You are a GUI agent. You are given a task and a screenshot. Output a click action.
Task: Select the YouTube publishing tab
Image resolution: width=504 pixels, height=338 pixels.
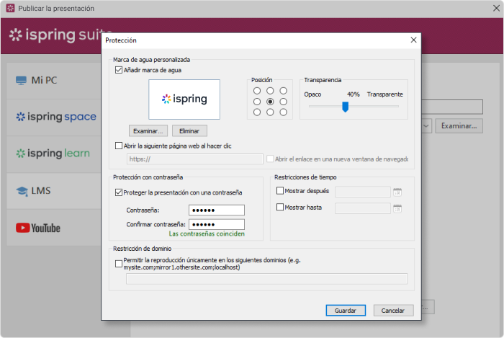54,228
